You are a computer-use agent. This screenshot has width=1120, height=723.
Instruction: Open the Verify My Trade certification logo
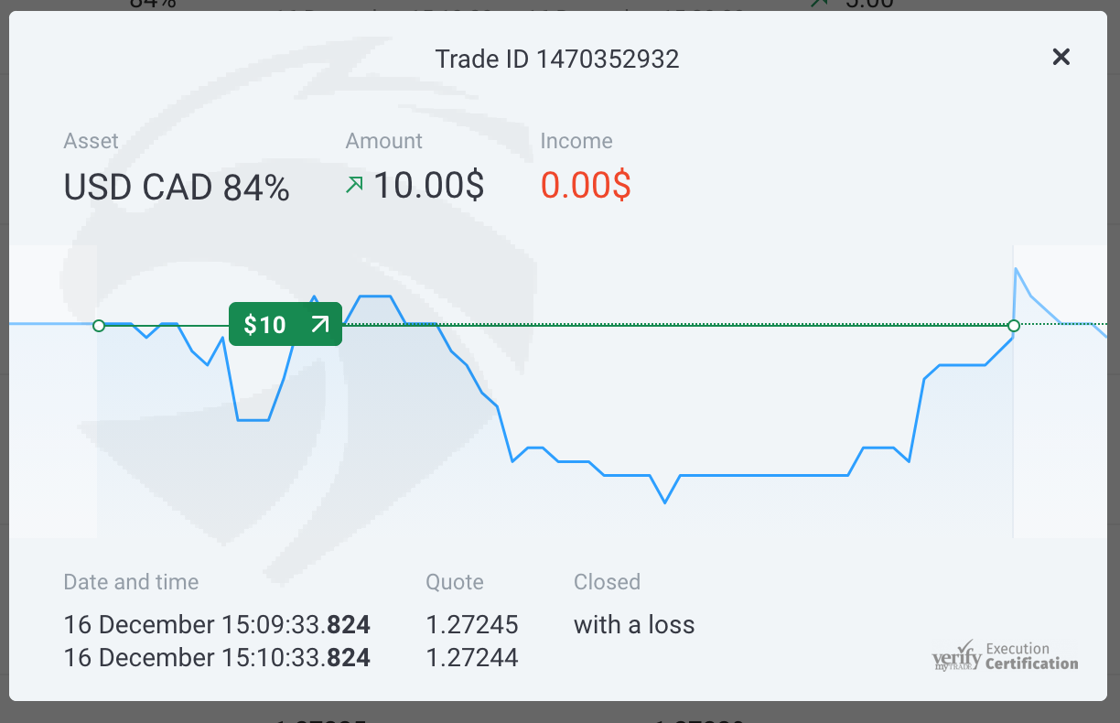[x=956, y=656]
